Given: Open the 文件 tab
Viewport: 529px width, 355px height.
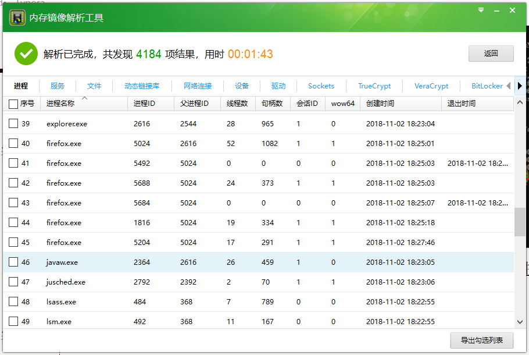Looking at the screenshot, I should coord(94,86).
